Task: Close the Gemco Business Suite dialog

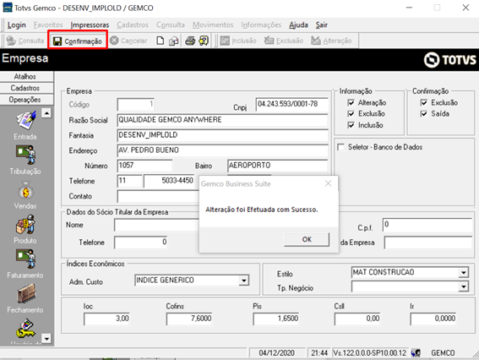Action: [x=328, y=183]
